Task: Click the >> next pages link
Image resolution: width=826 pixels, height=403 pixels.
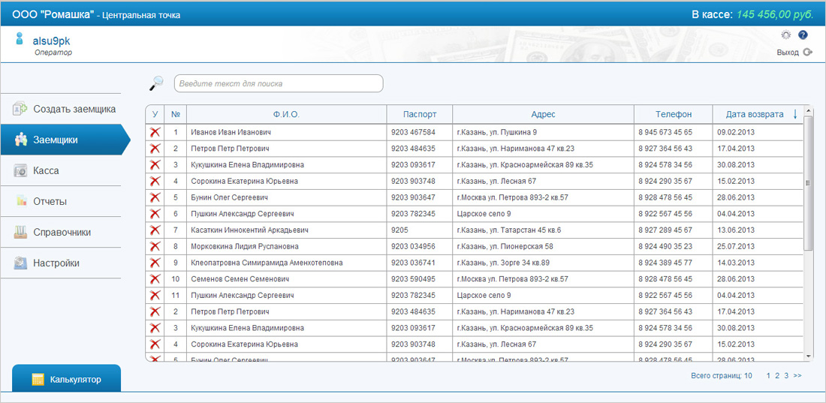Action: [797, 375]
